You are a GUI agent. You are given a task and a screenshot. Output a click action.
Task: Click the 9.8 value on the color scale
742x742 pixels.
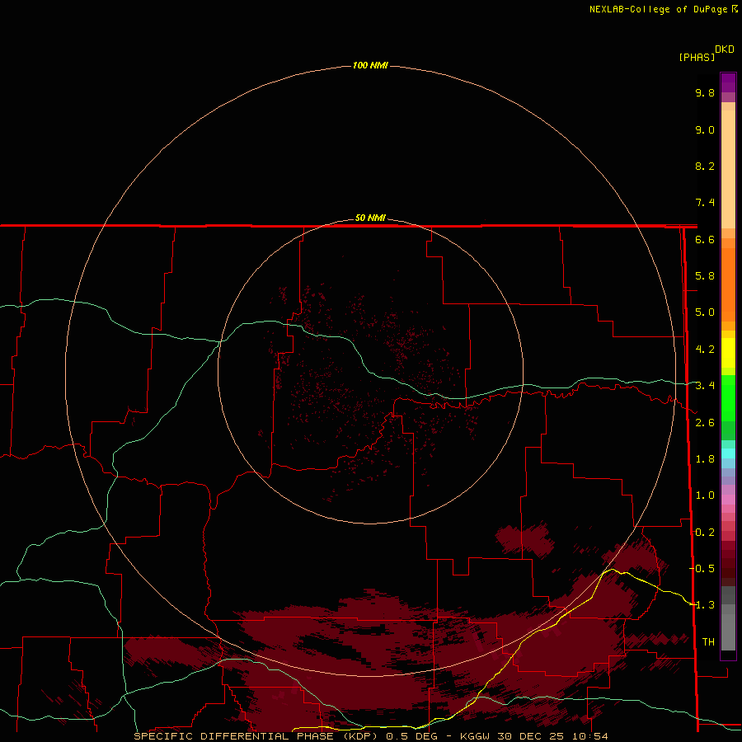point(705,92)
